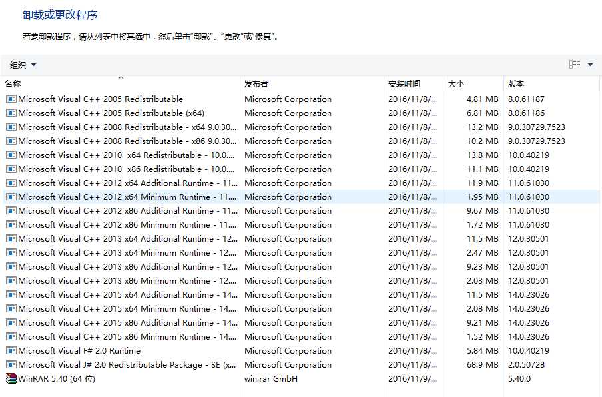Click the 4.81 MB size cell
Screen dimensions: 602x397
pos(482,99)
